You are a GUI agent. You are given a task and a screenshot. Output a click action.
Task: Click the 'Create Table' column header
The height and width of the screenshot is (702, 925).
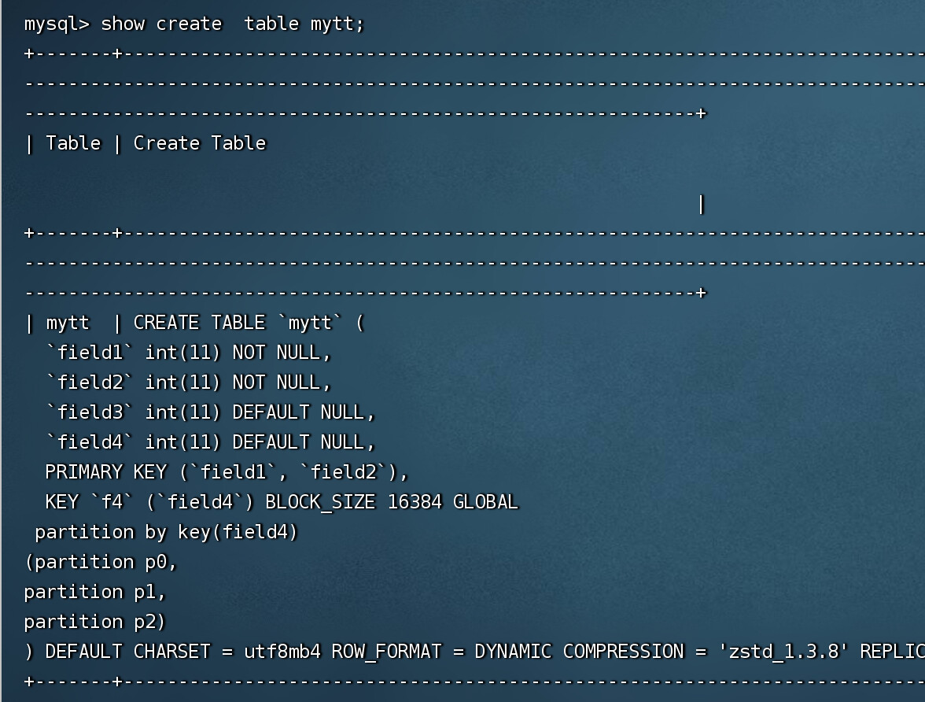pos(200,143)
